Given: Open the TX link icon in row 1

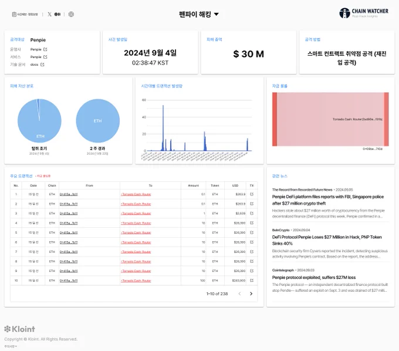Looking at the screenshot, I should pyautogui.click(x=252, y=194).
